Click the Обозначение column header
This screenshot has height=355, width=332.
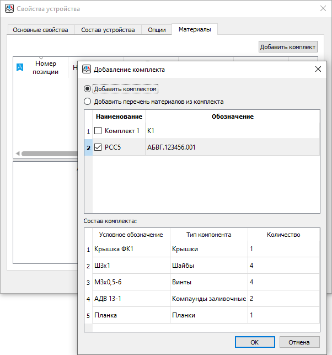[x=232, y=116]
